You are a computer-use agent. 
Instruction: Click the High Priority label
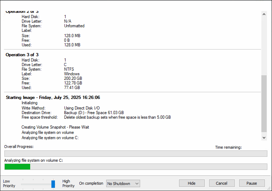coord(68,183)
